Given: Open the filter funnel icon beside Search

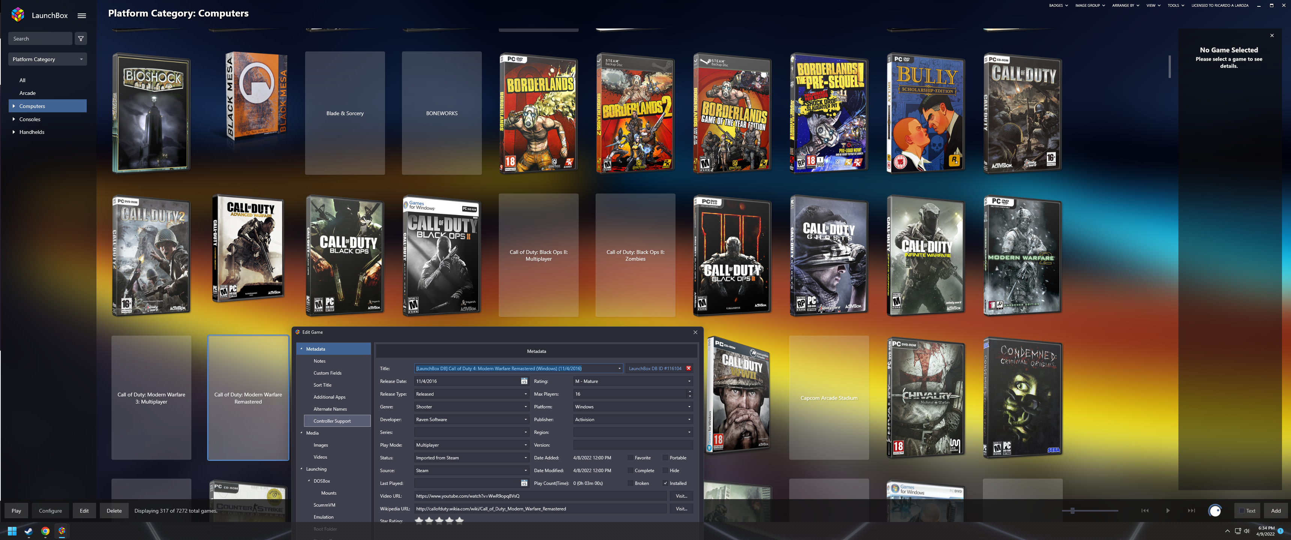Looking at the screenshot, I should coord(81,39).
